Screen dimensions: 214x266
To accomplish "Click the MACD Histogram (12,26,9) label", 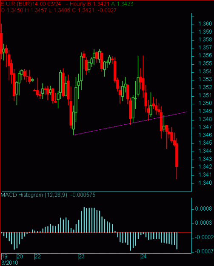I will (x=34, y=195).
